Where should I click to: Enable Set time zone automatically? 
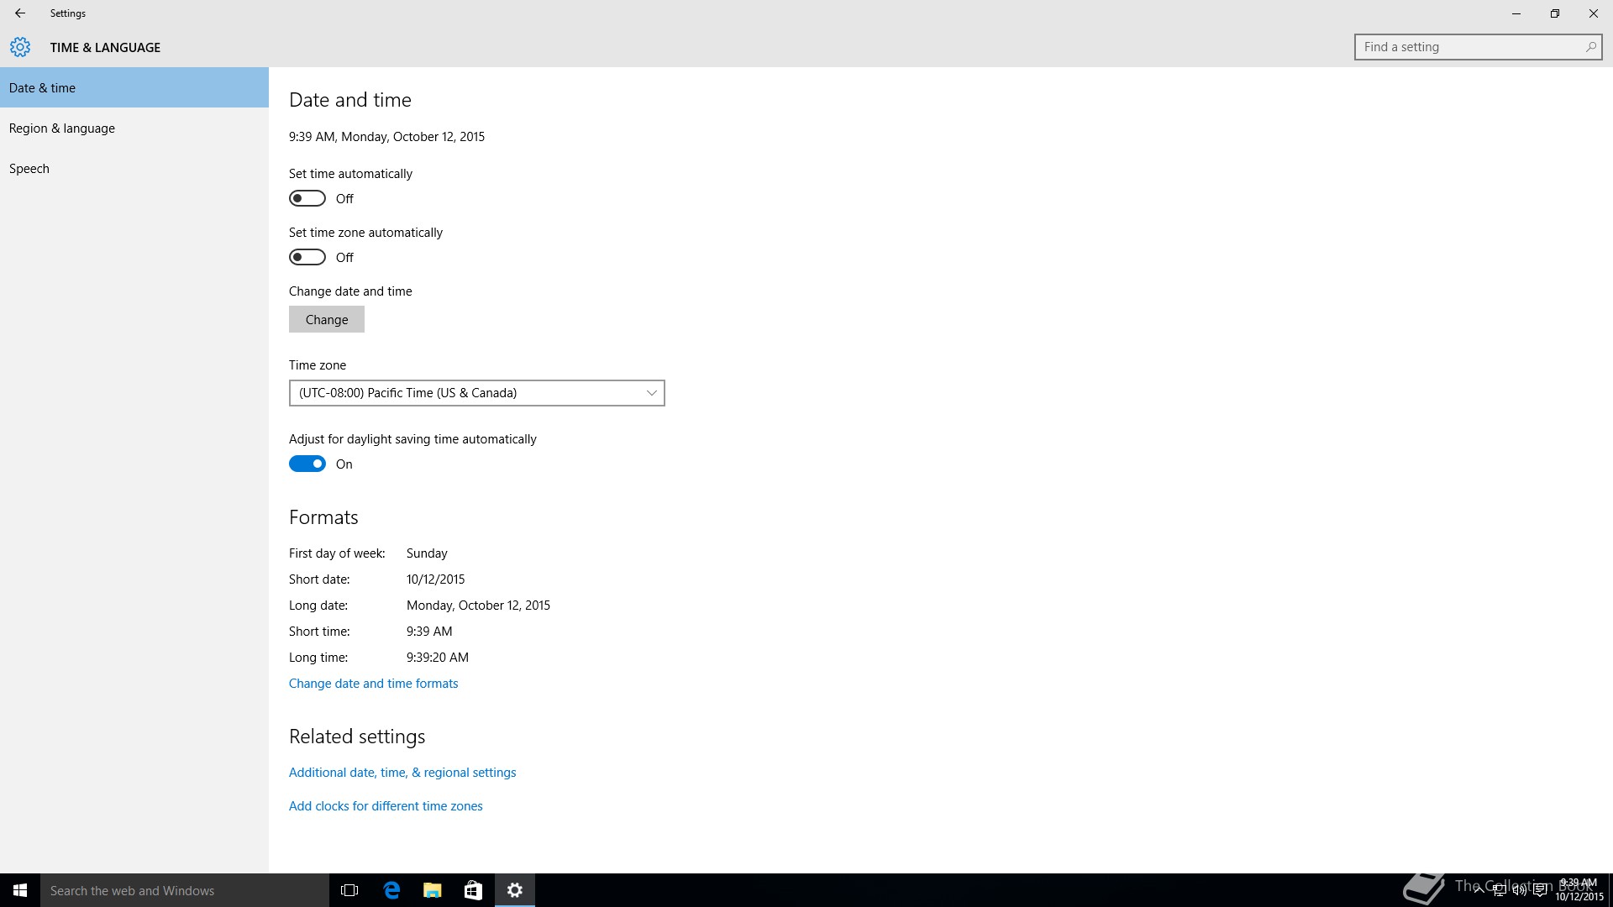tap(307, 258)
